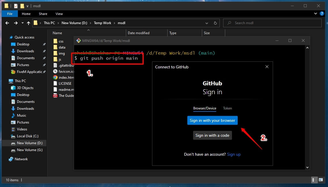Open the address bar history dropdown
Viewport: 328px width, 187px height.
pyautogui.click(x=207, y=23)
